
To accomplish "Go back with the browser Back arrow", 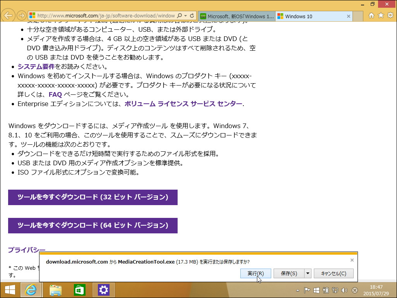I will tap(8, 15).
